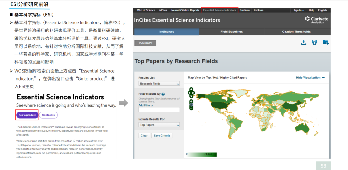Open the Sign In dropdown menu

coord(298,10)
